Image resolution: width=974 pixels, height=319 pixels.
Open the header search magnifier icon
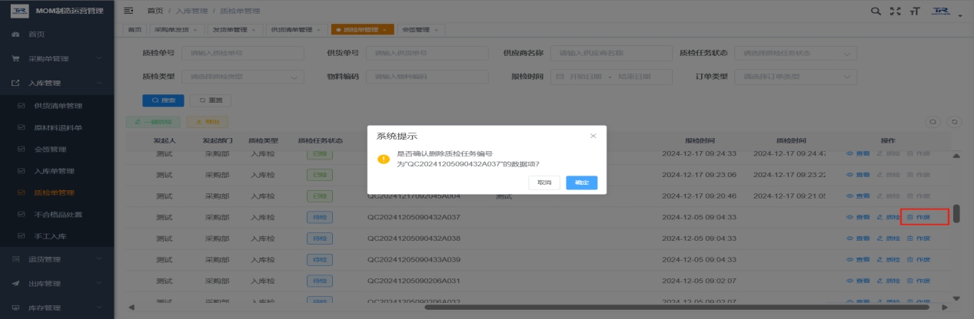click(876, 11)
